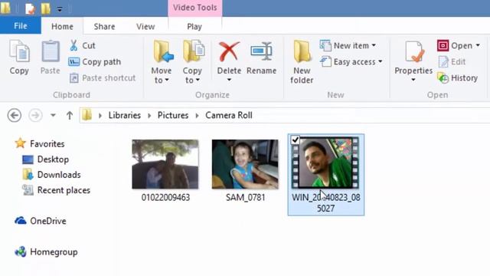Click the Easy access icon
The height and width of the screenshot is (276, 490).
click(x=325, y=61)
